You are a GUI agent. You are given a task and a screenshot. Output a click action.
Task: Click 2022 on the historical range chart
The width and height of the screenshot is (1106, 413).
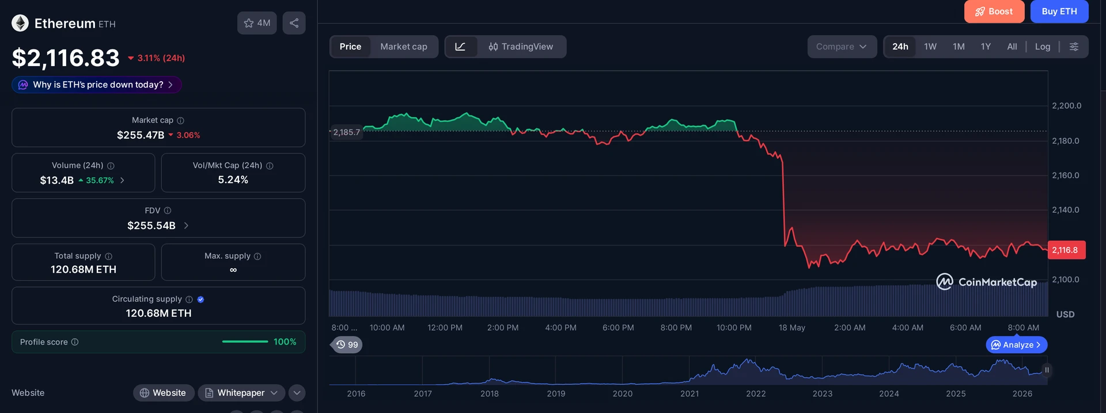pos(756,394)
